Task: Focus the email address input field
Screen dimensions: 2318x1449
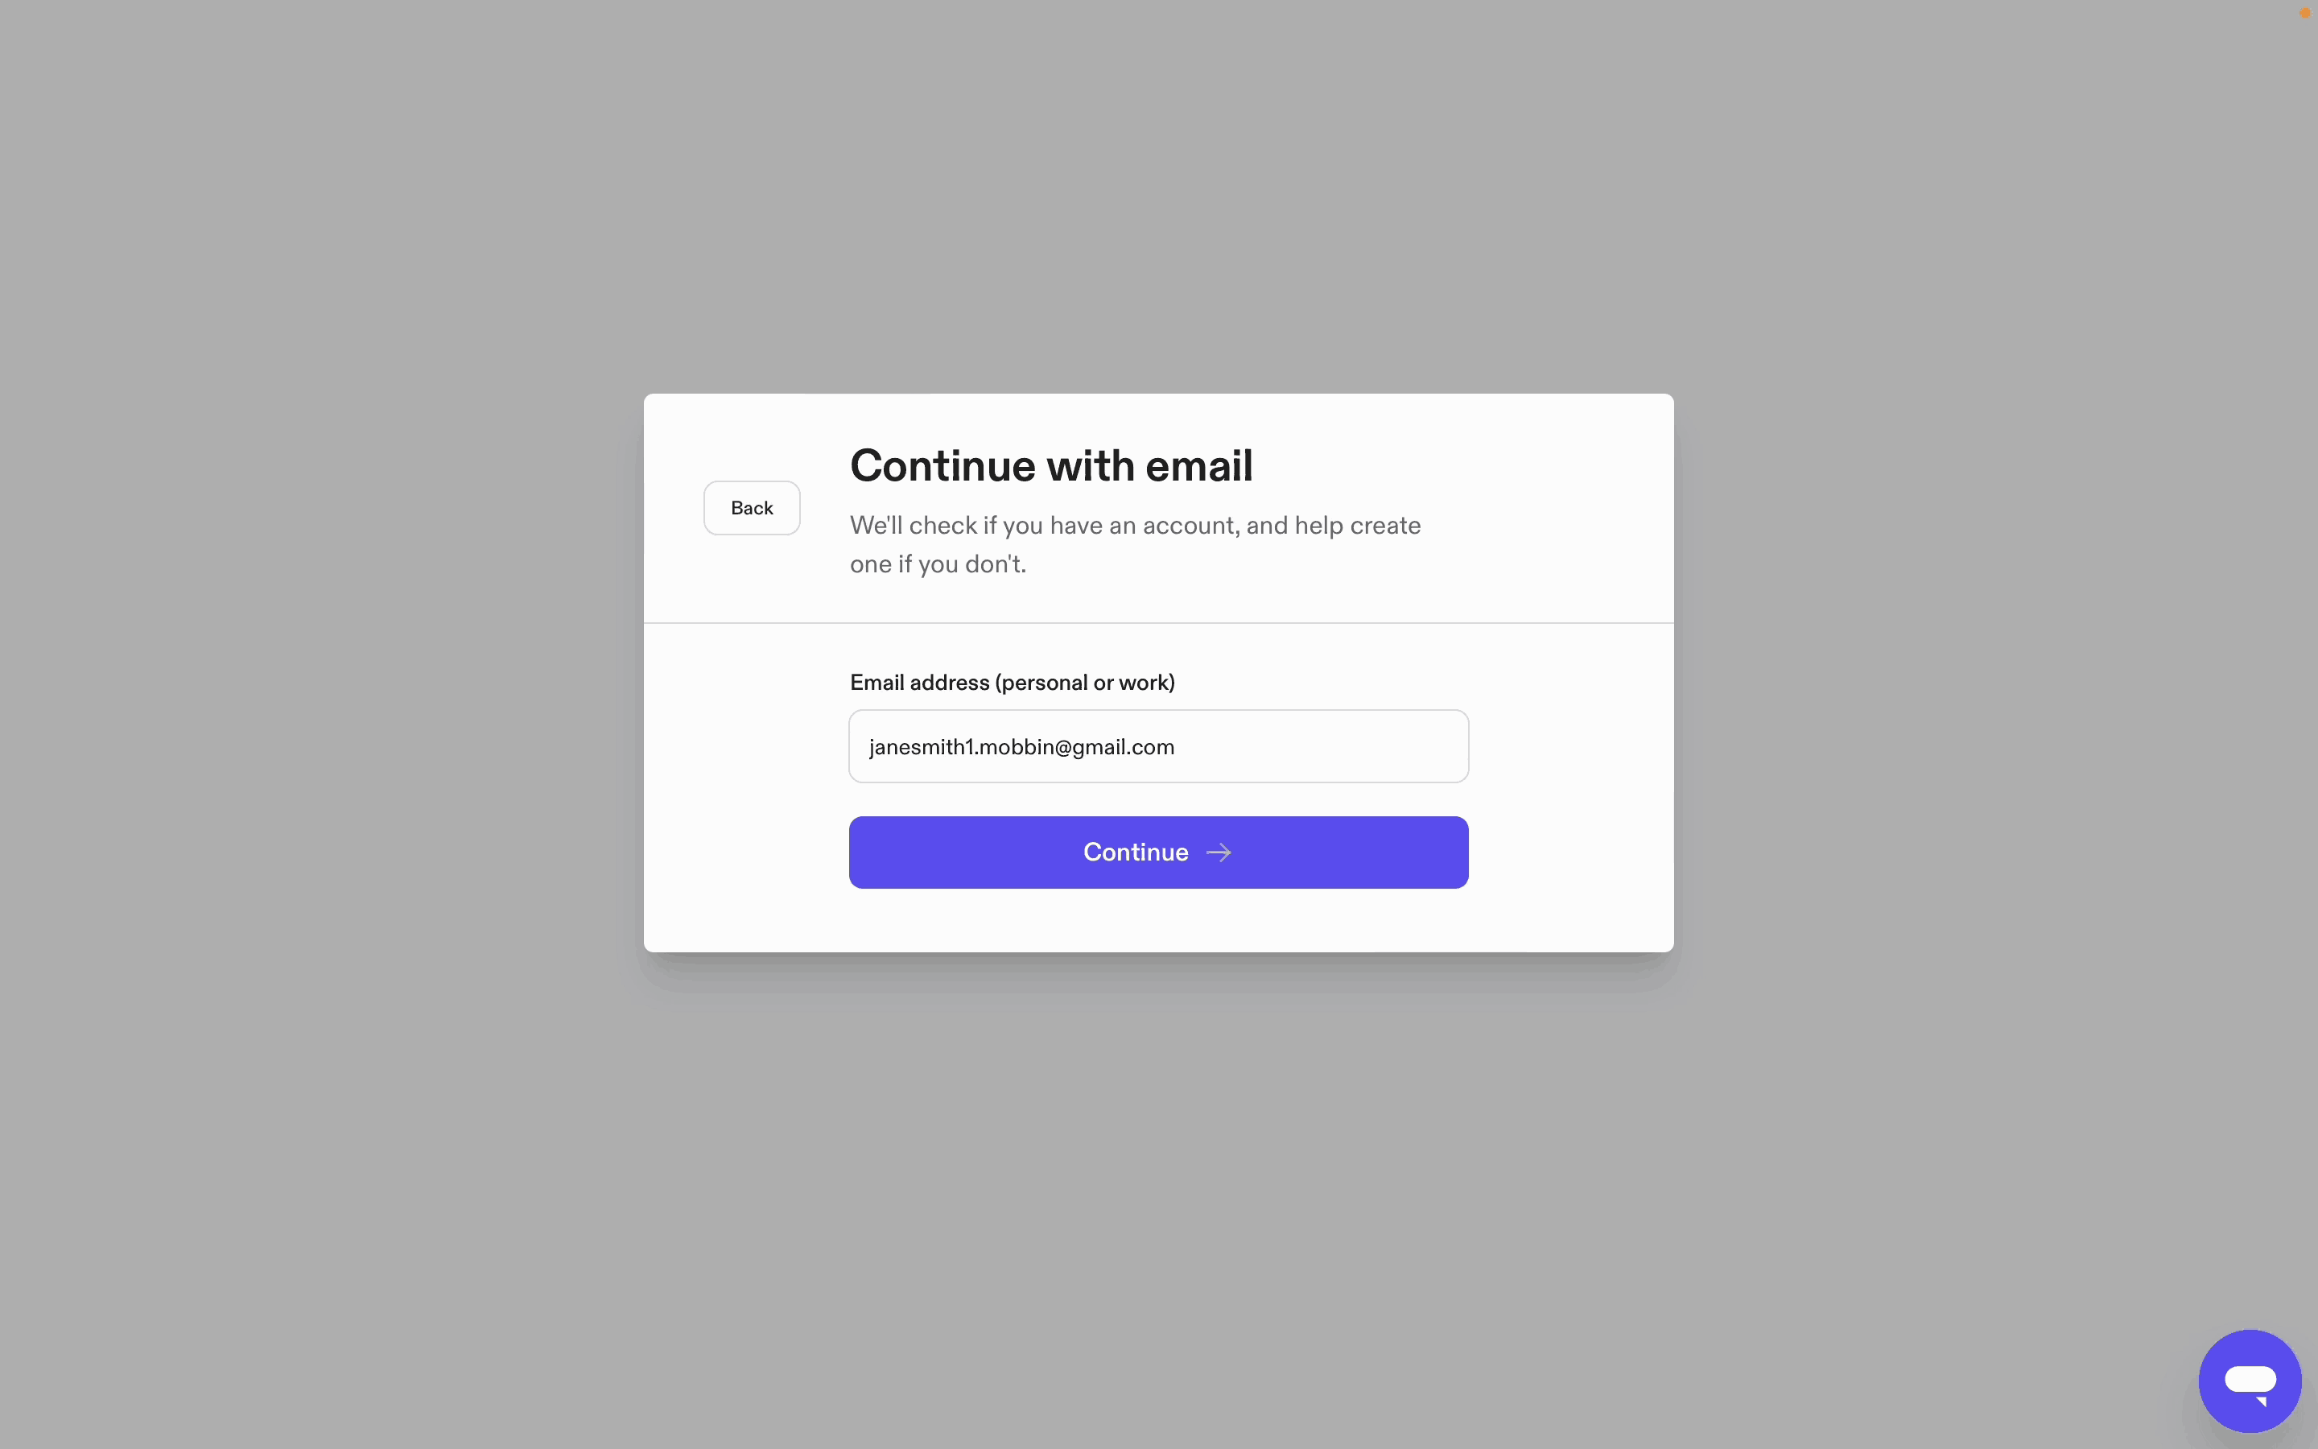Action: click(1158, 746)
